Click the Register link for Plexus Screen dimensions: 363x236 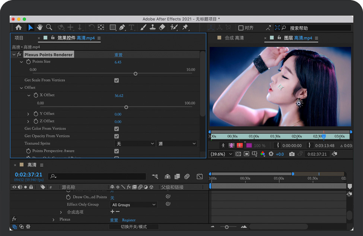point(129,220)
